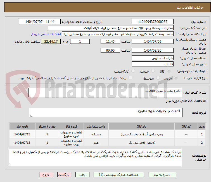Click the validity time field 00:00
211x182 pixels.
coord(110,51)
